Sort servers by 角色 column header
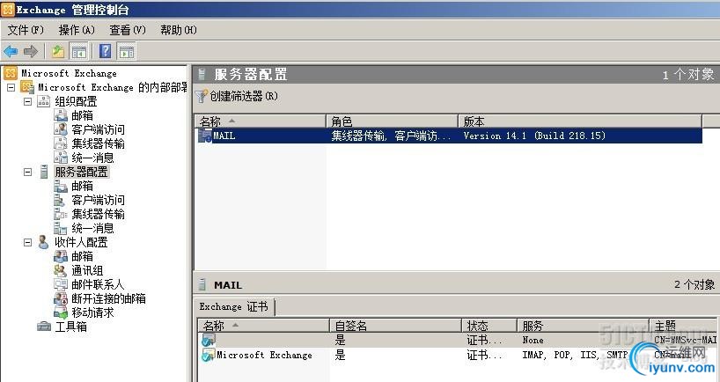 coord(393,121)
